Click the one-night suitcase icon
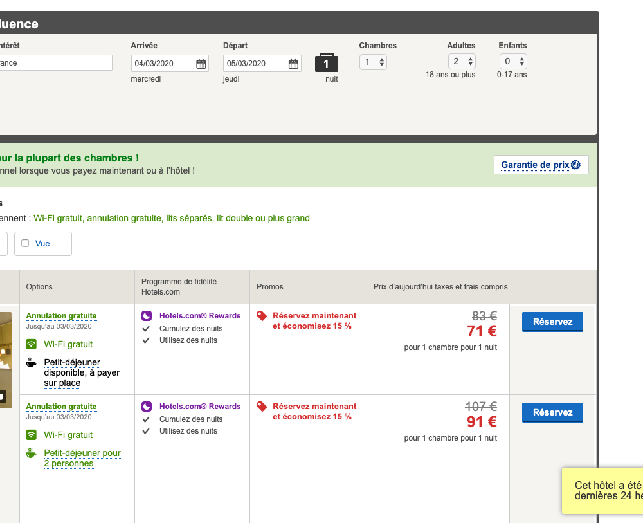Image resolution: width=643 pixels, height=523 pixels. pos(326,63)
